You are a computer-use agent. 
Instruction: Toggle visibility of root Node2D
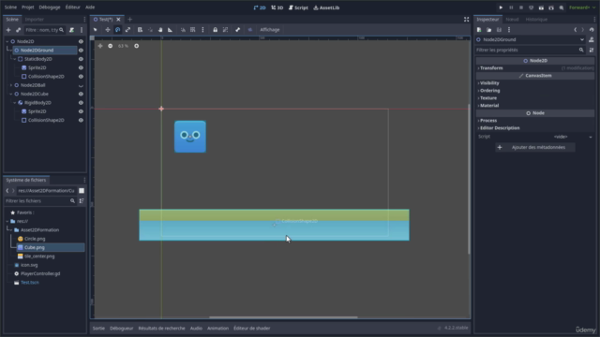point(81,41)
